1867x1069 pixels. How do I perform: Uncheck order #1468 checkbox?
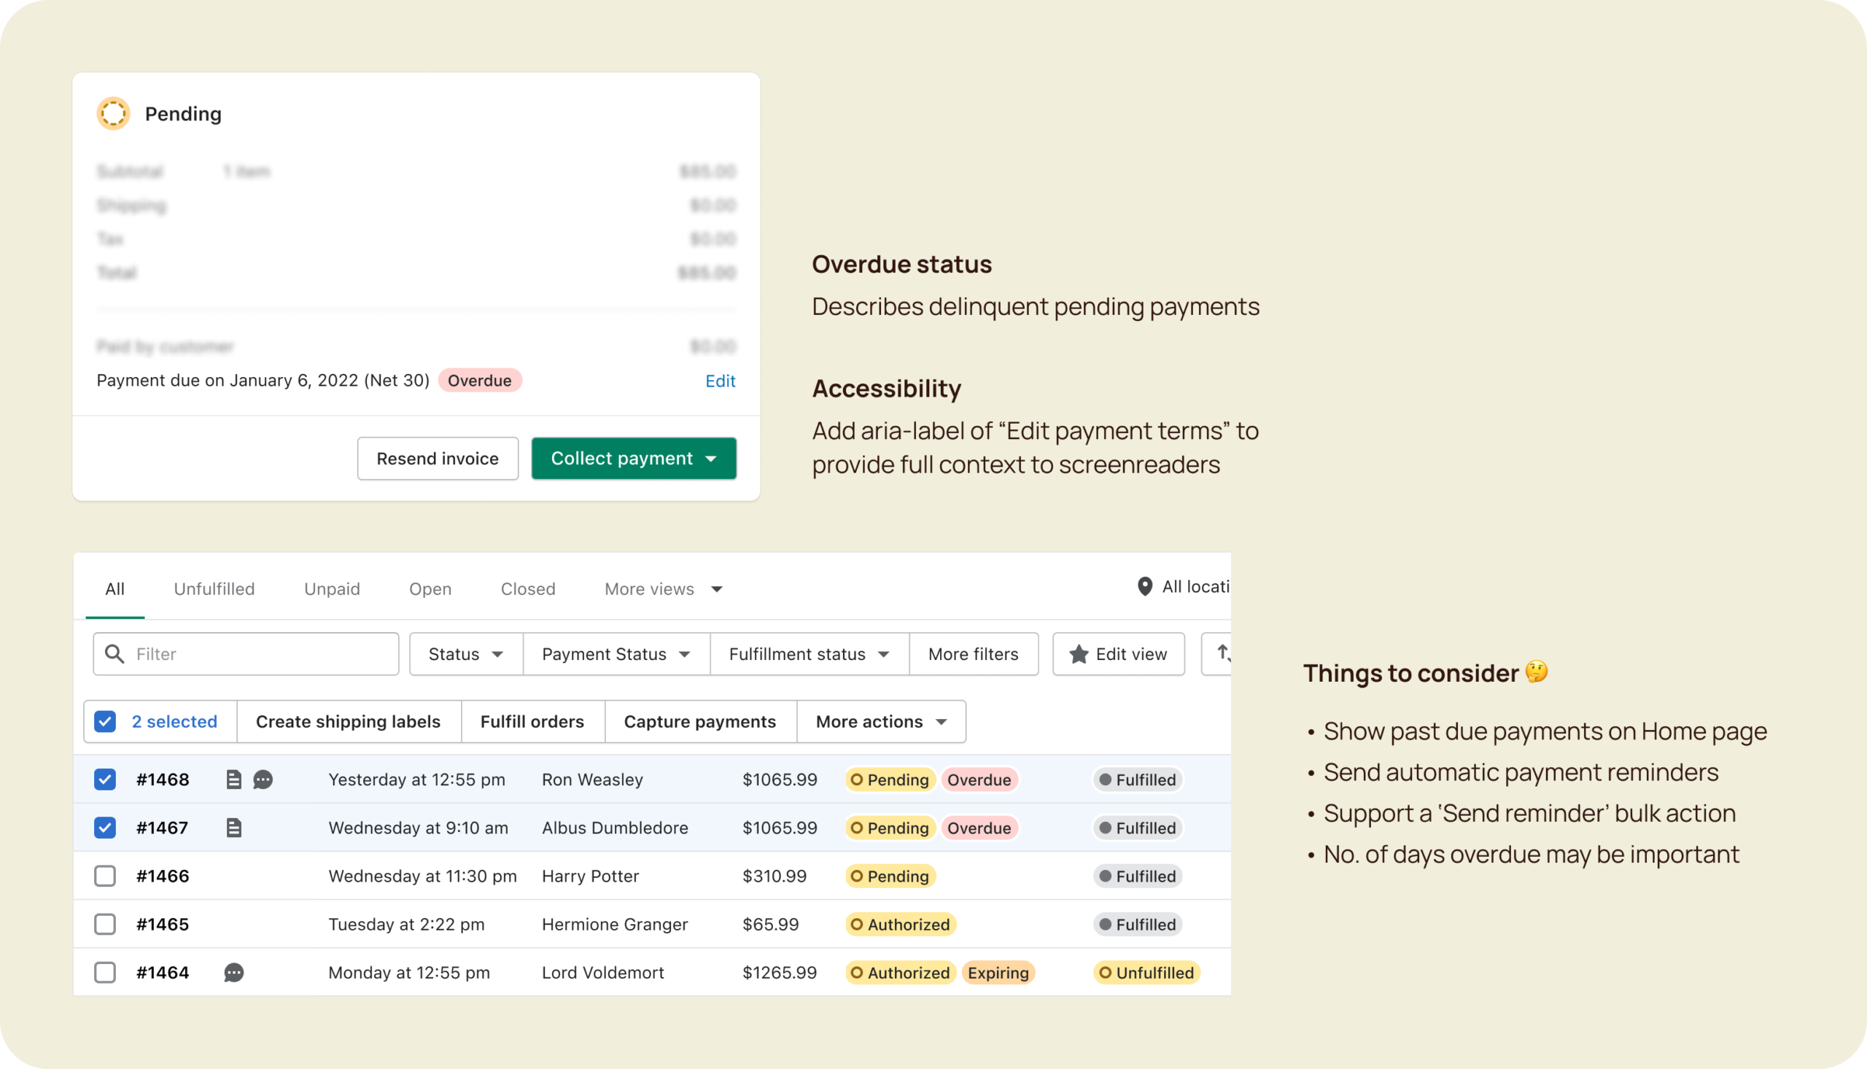105,780
